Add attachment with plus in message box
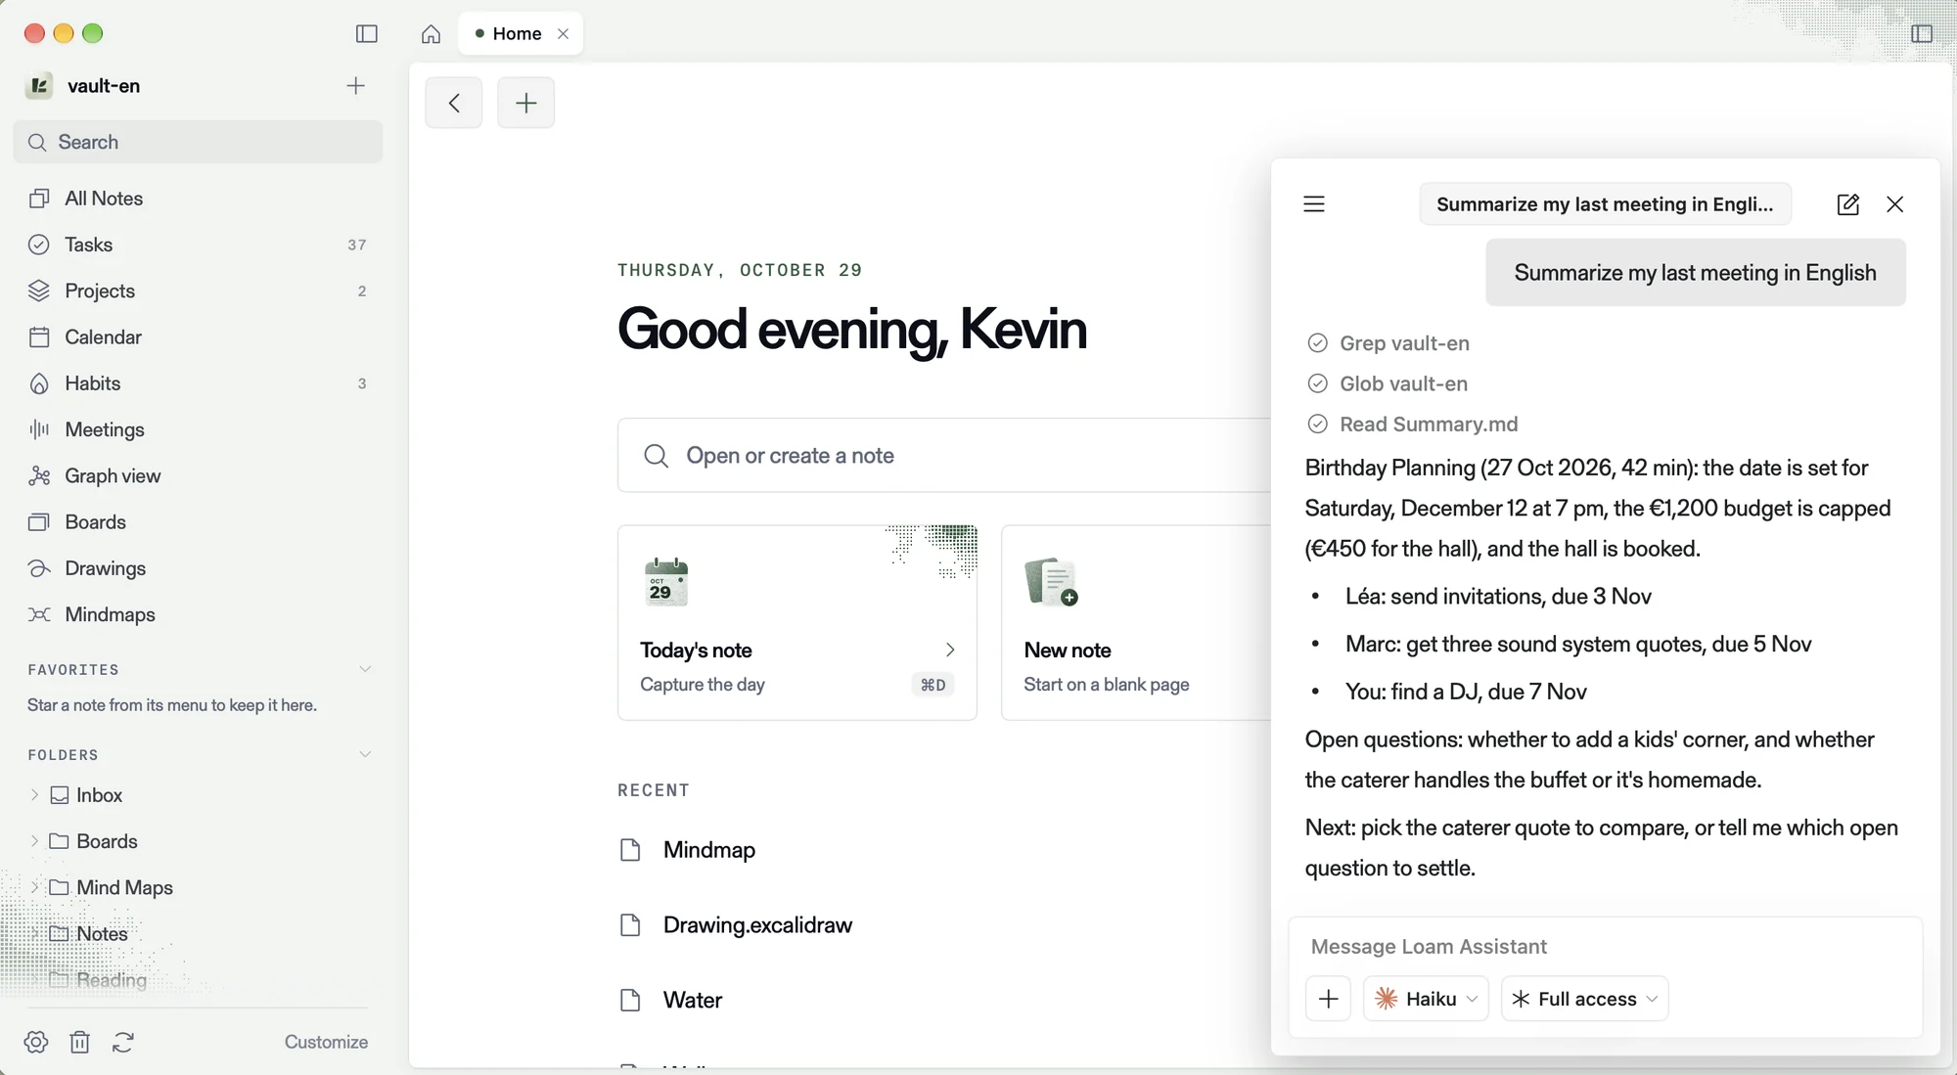This screenshot has height=1075, width=1957. tap(1329, 999)
